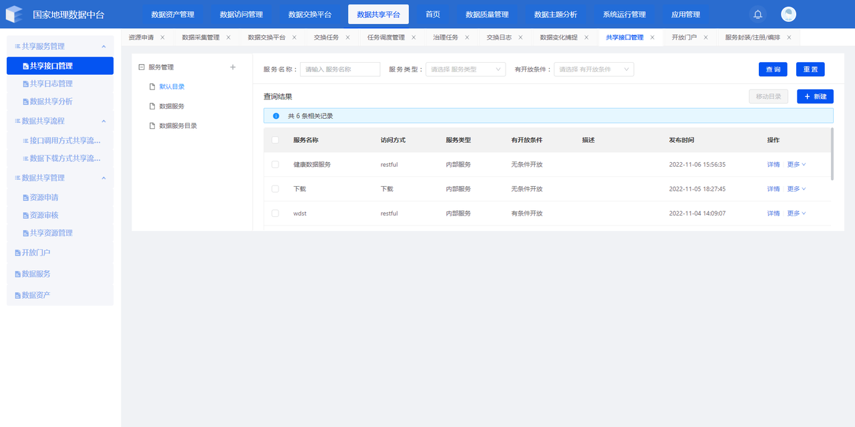Tick the checkbox for 健康数据服务 row
The width and height of the screenshot is (855, 427).
(x=275, y=164)
